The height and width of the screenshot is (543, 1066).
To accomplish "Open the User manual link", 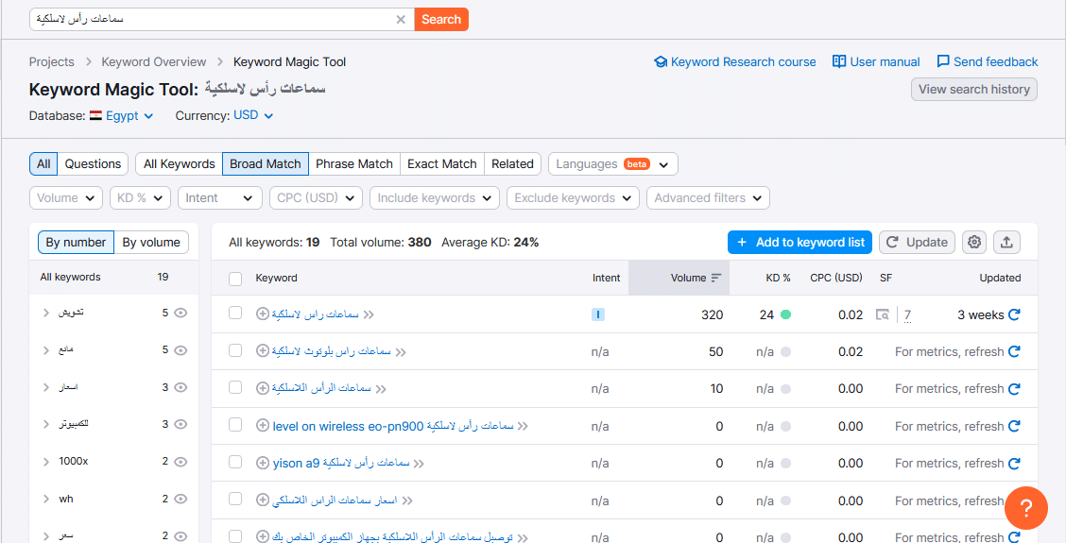I will click(876, 61).
